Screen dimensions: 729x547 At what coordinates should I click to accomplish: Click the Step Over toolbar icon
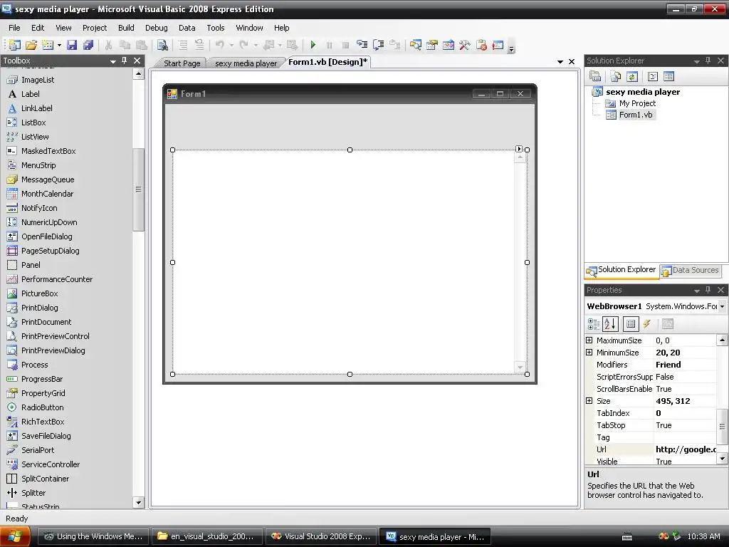pyautogui.click(x=379, y=45)
